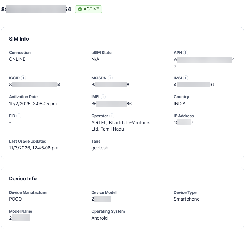
Task: Click the MSISDN info icon
Action: [x=110, y=78]
